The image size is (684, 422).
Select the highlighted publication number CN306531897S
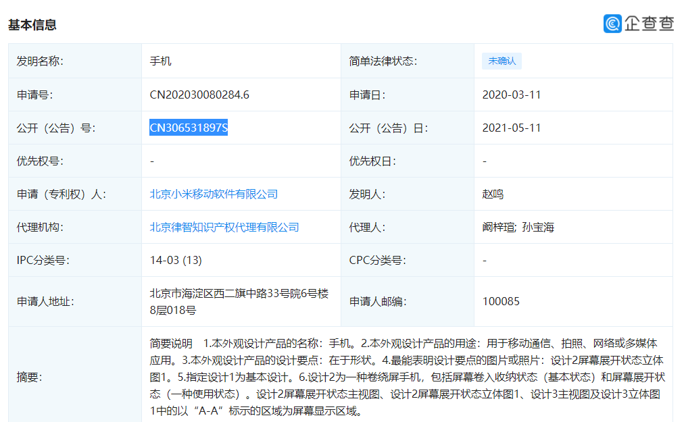[x=189, y=128]
